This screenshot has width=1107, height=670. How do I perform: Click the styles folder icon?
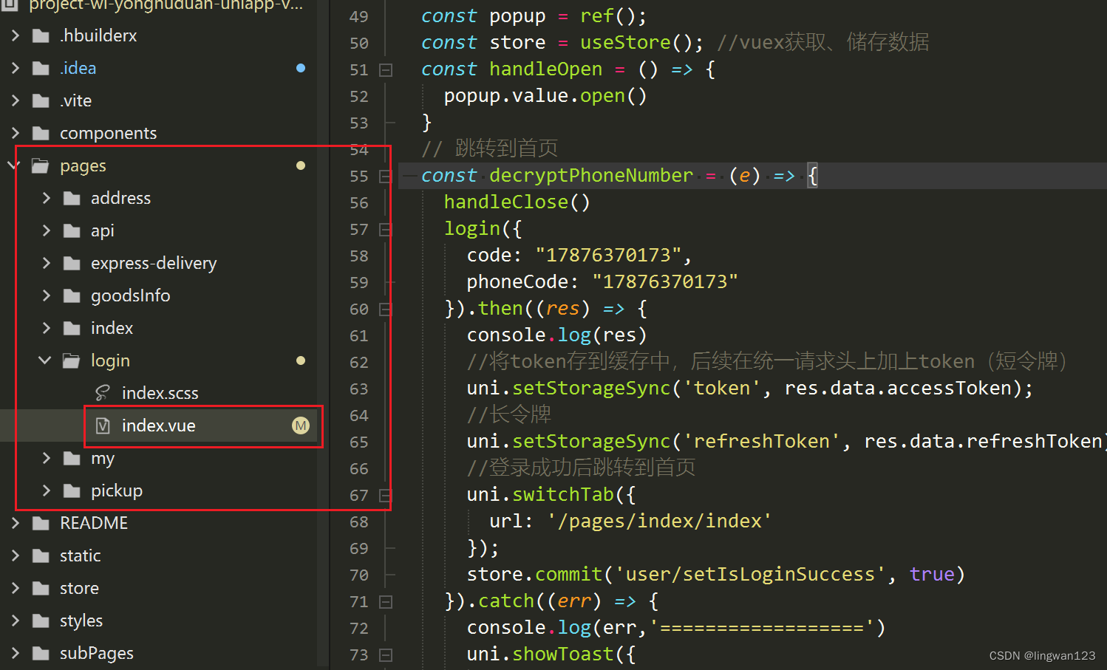41,621
